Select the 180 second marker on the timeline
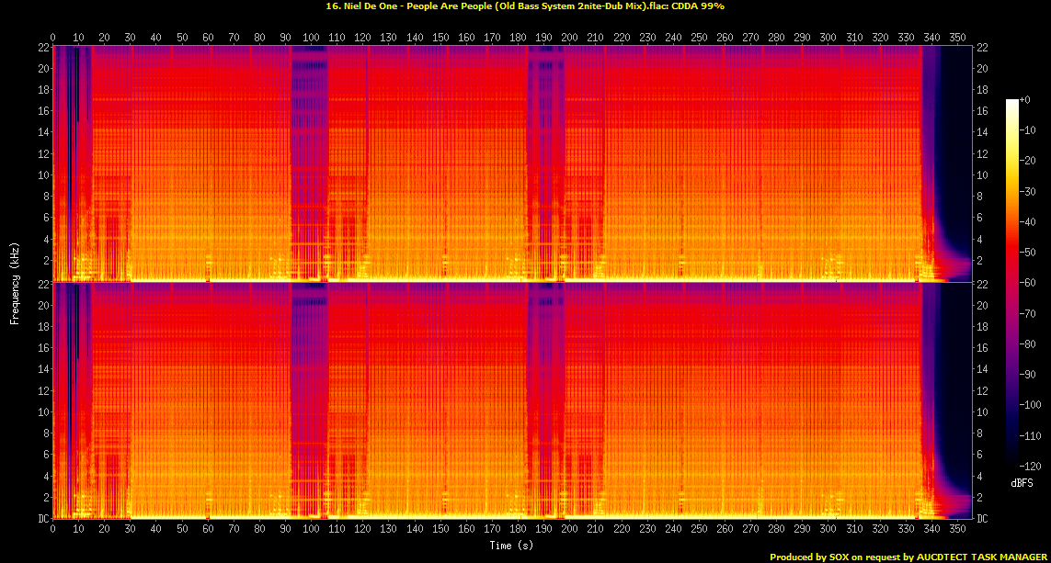Screen dimensions: 1051x563 click(x=518, y=38)
